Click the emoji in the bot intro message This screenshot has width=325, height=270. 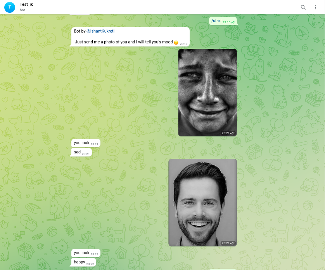pyautogui.click(x=176, y=42)
